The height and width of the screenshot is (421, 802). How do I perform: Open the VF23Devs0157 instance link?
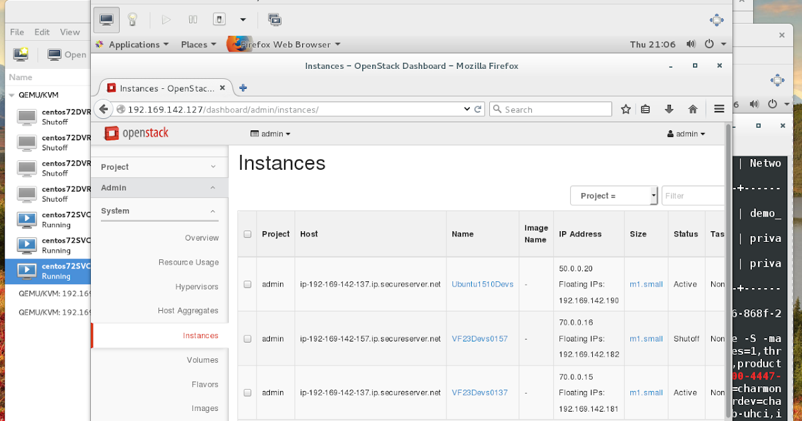[479, 339]
